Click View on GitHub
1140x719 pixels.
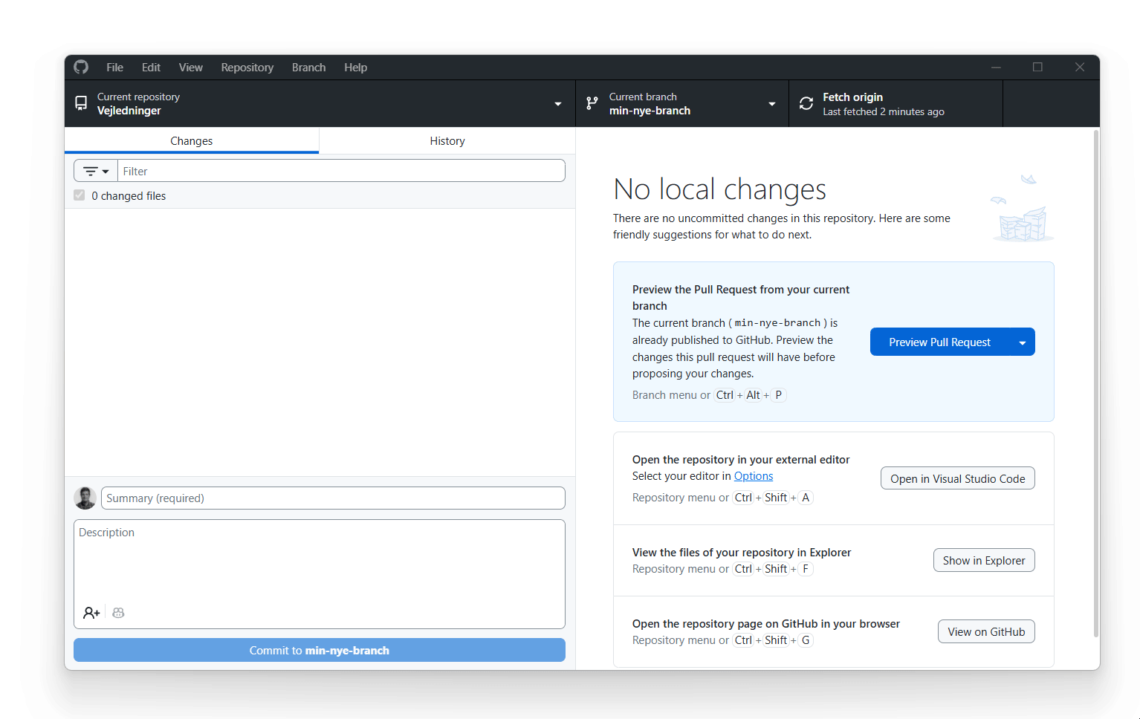click(x=986, y=631)
